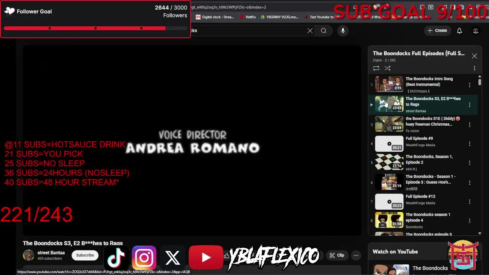Click the Clip button below video
This screenshot has height=275, width=489.
[x=337, y=255]
